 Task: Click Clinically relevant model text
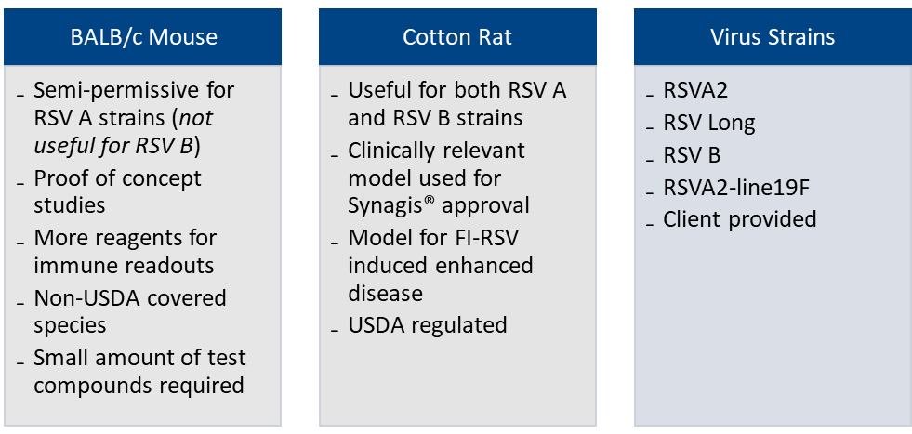click(436, 164)
